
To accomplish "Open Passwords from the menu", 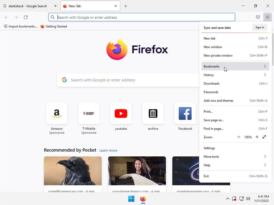I will tap(235, 92).
